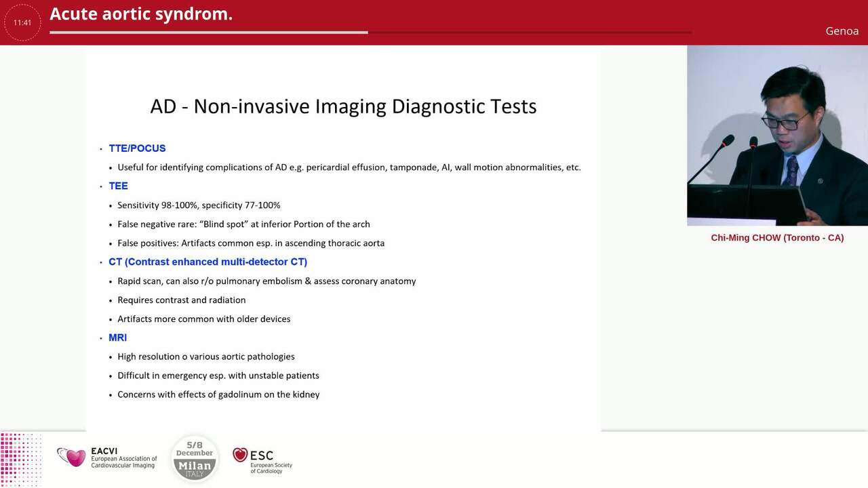
Task: Click the Genoa room label
Action: [x=842, y=31]
